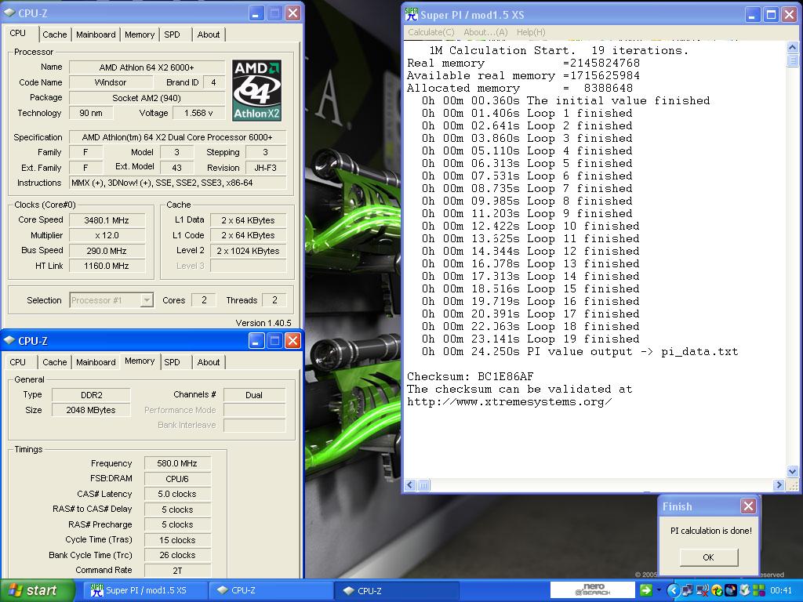803x602 pixels.
Task: Open Mainboard tab in lower CPU-Z
Action: [x=96, y=362]
